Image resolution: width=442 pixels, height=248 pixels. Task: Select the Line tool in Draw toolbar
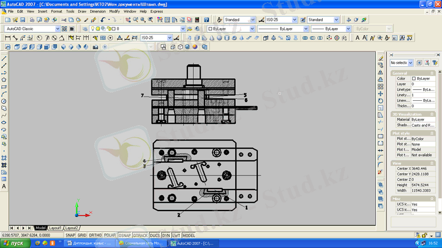tap(4, 58)
